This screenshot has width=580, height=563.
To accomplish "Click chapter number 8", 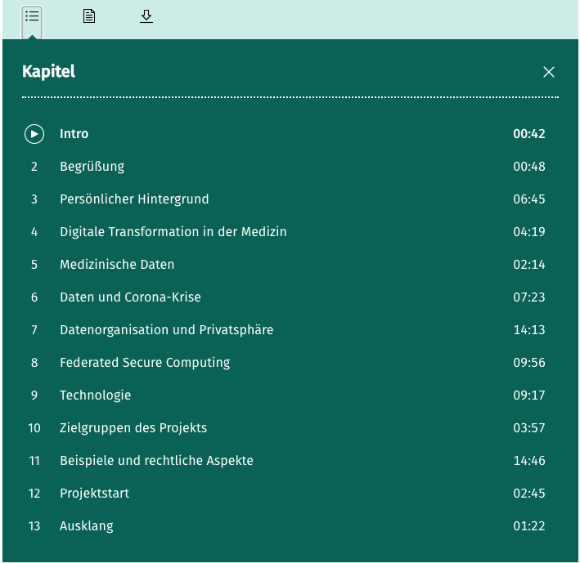I will (x=34, y=363).
